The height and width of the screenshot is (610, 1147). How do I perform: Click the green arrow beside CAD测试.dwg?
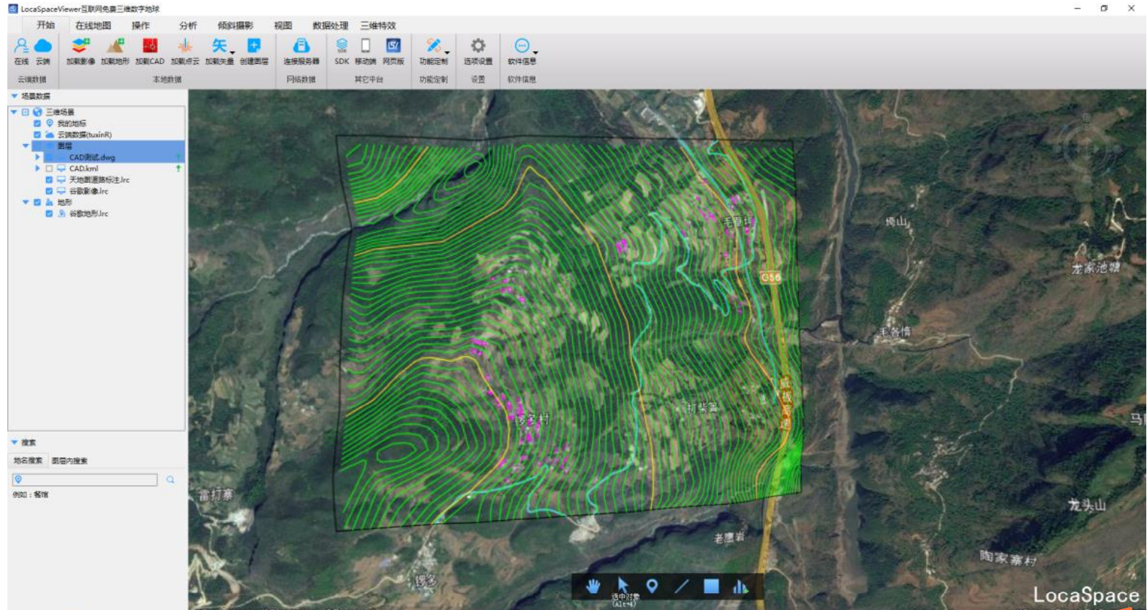coord(178,157)
